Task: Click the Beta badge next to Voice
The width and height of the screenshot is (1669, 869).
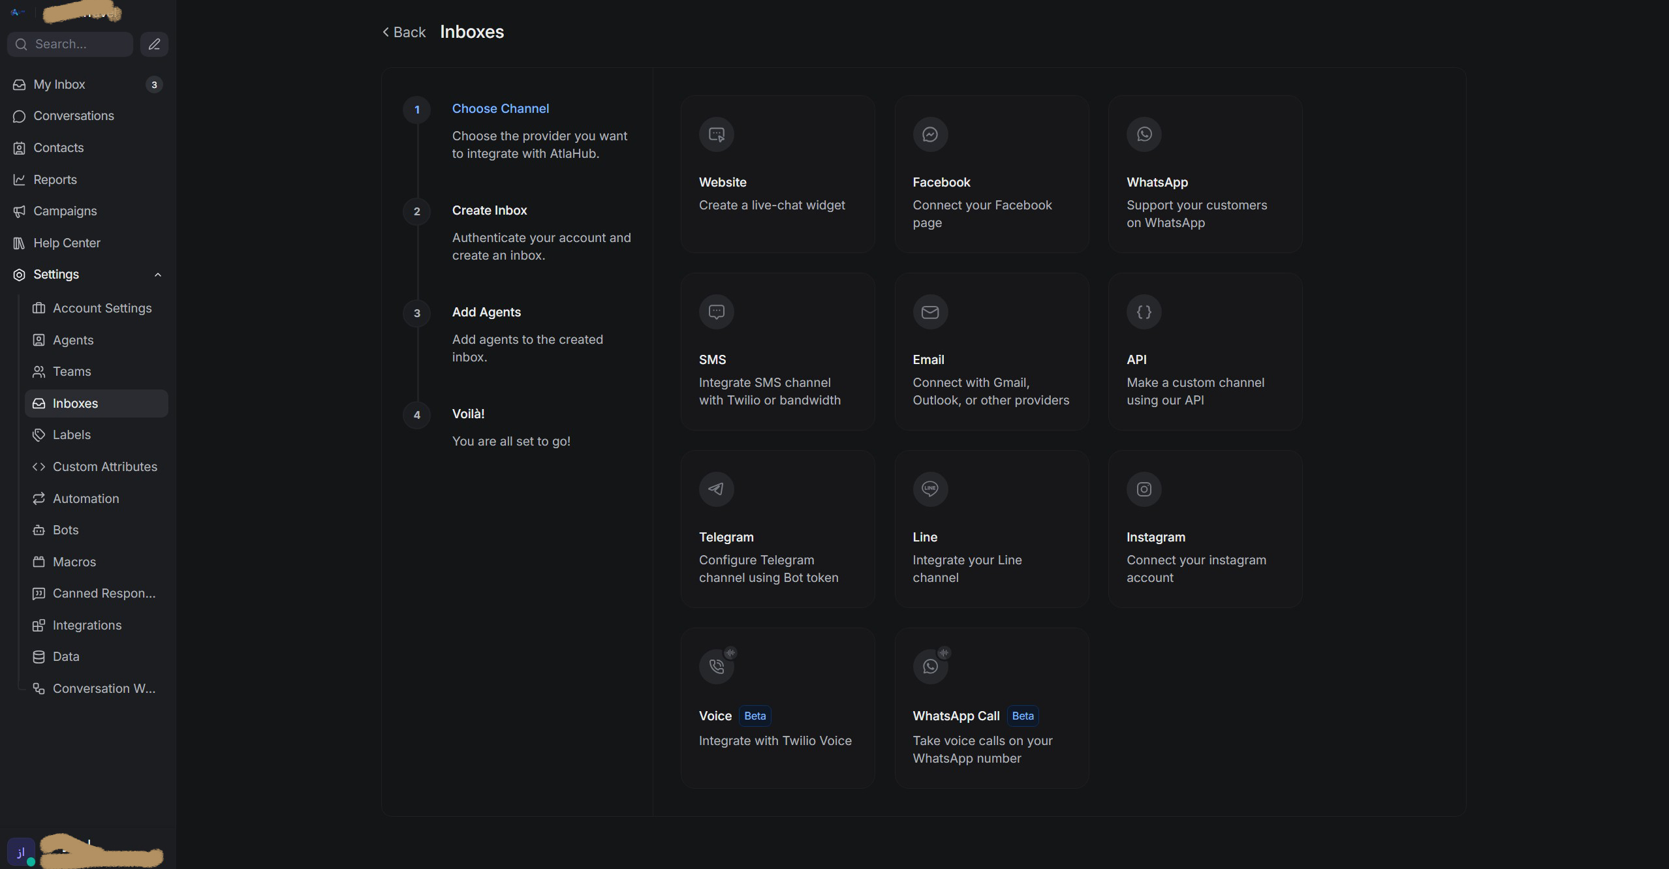Action: tap(755, 716)
